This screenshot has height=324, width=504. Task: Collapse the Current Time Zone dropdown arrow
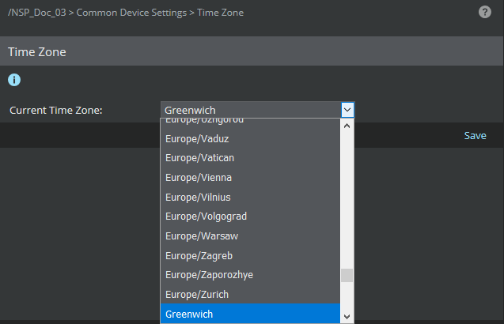347,110
